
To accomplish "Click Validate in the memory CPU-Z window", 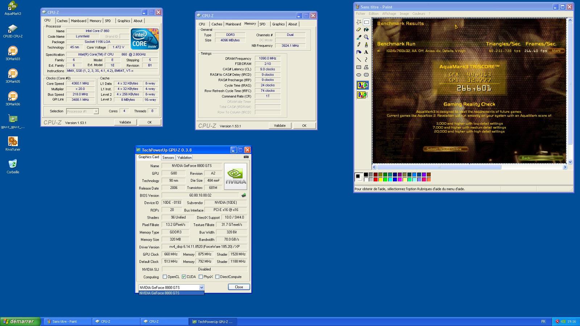I will click(x=279, y=125).
